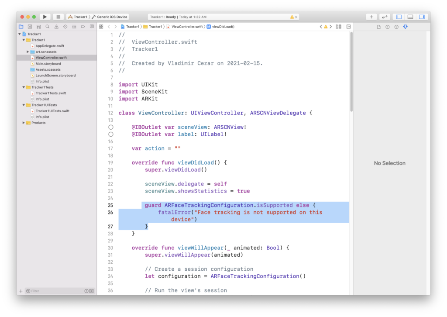Expand the art.scnassets folder

click(28, 52)
